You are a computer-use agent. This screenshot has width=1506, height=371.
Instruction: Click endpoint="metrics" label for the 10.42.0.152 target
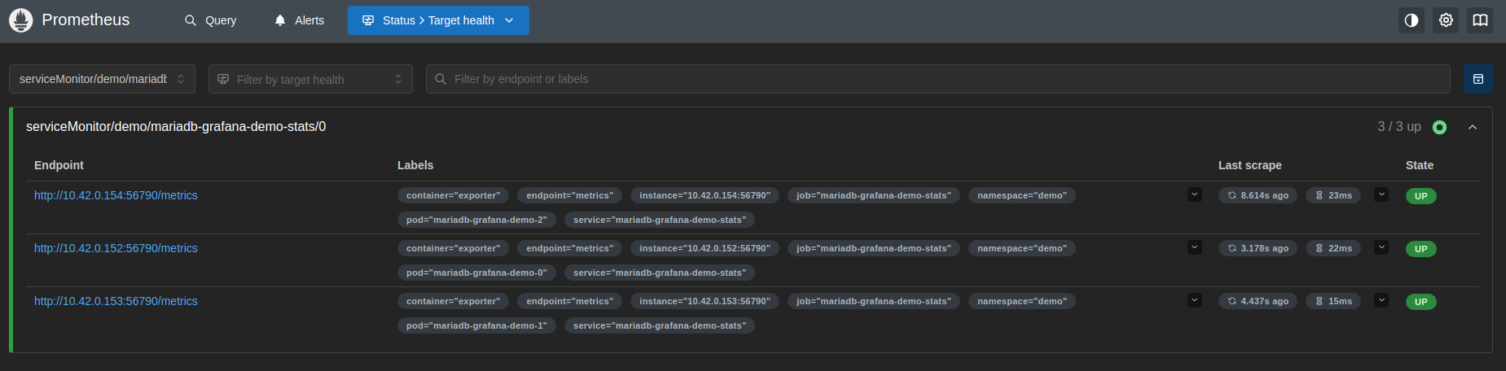569,248
